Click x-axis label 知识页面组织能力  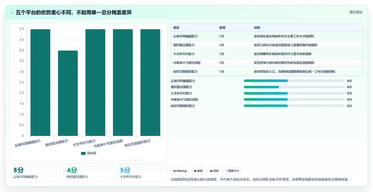[x=137, y=143]
